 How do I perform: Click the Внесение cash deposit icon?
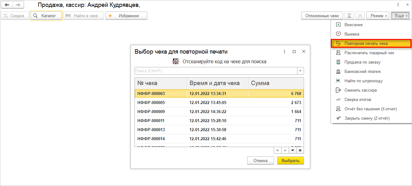tap(338, 25)
